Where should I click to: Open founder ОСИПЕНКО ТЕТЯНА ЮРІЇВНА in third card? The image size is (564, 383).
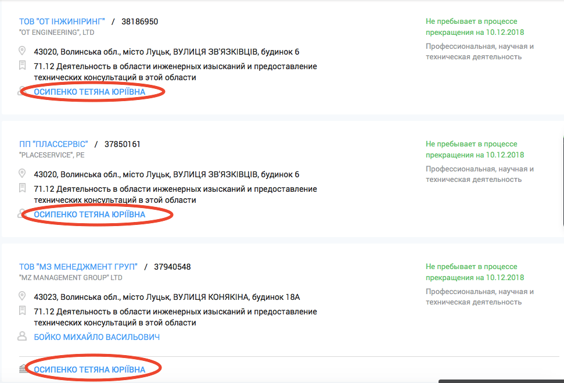pos(89,370)
